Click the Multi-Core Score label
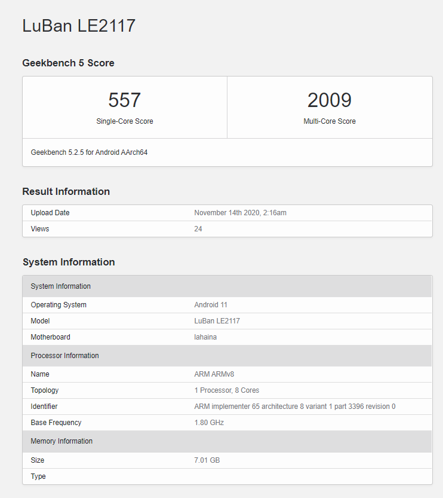The height and width of the screenshot is (498, 443). coord(330,121)
